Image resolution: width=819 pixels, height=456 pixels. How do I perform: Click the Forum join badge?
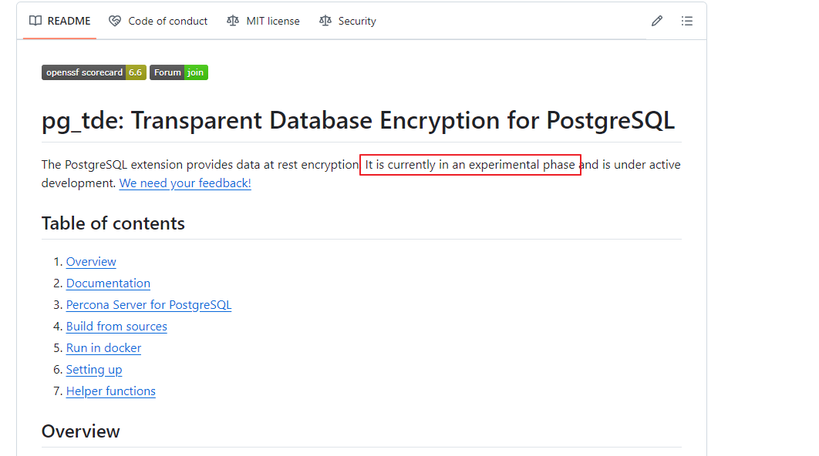[x=179, y=72]
